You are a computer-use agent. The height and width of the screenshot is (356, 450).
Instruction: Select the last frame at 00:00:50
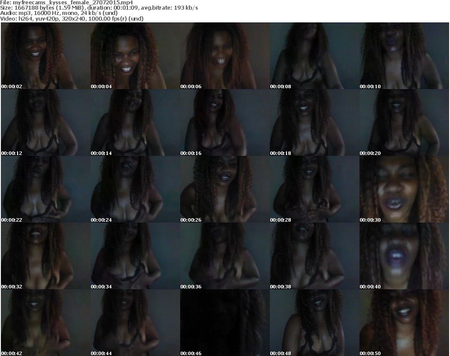[404, 323]
